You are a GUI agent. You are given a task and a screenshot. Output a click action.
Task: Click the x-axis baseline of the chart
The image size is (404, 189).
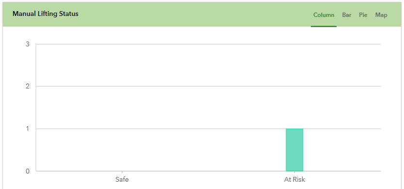click(x=208, y=171)
